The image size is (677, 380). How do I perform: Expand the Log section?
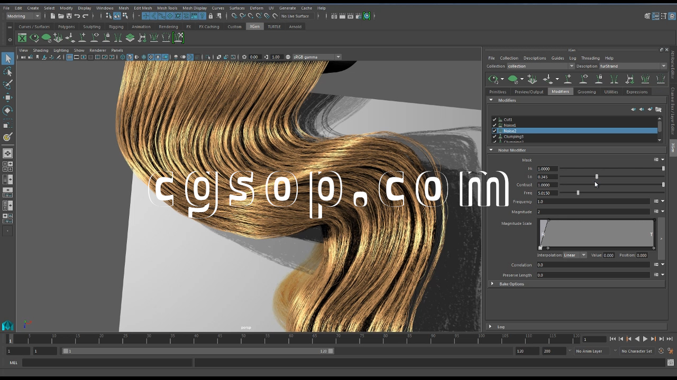click(490, 327)
